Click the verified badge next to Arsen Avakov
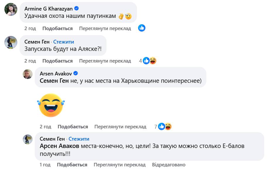Image resolution: width=273 pixels, height=169 pixels. [x=75, y=73]
